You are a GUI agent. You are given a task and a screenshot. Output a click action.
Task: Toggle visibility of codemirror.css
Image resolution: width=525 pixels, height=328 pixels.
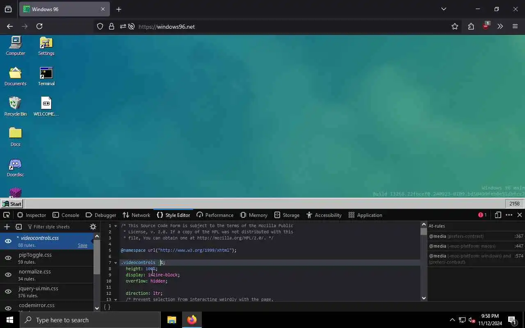tap(8, 307)
